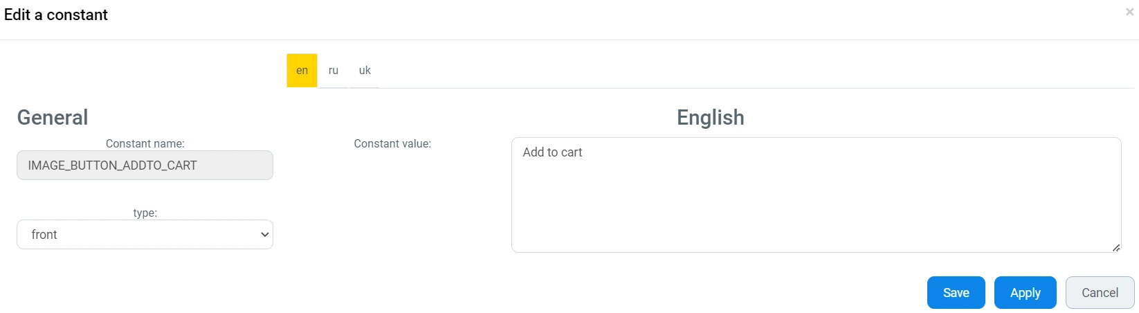Click the Constant name label

[x=145, y=144]
